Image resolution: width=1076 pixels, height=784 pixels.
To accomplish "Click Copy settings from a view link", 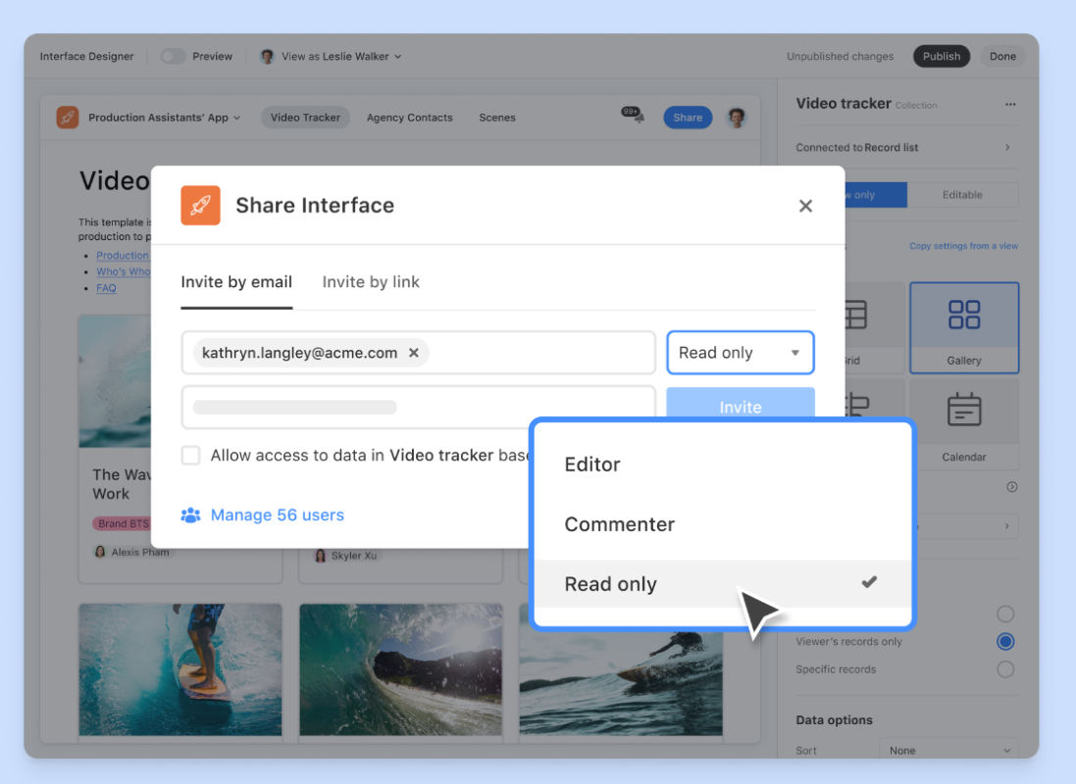I will click(x=963, y=246).
